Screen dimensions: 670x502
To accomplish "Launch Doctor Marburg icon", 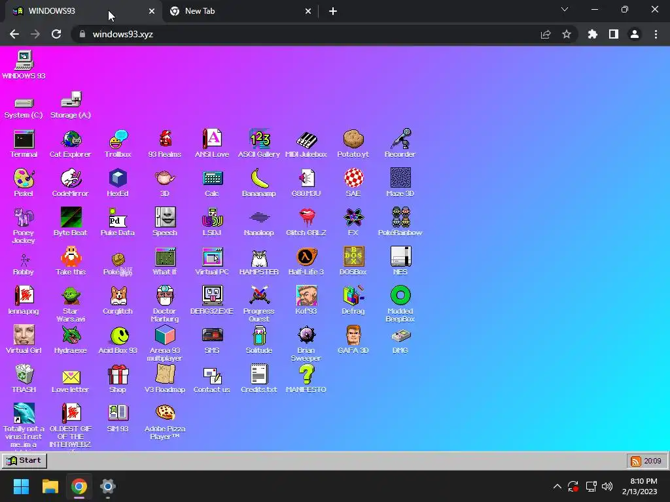I will (x=165, y=304).
